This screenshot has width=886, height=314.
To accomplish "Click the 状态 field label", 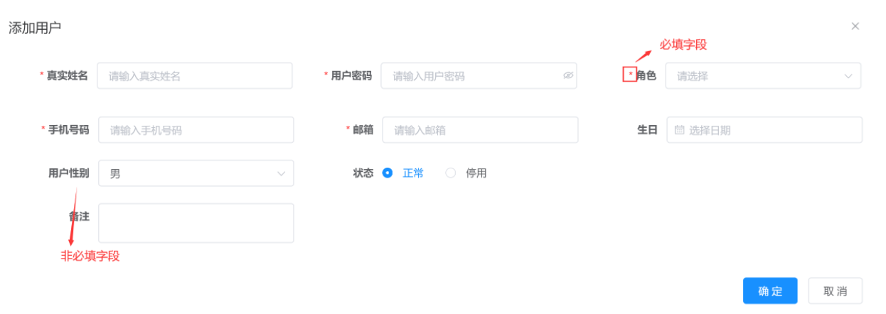I will click(363, 173).
